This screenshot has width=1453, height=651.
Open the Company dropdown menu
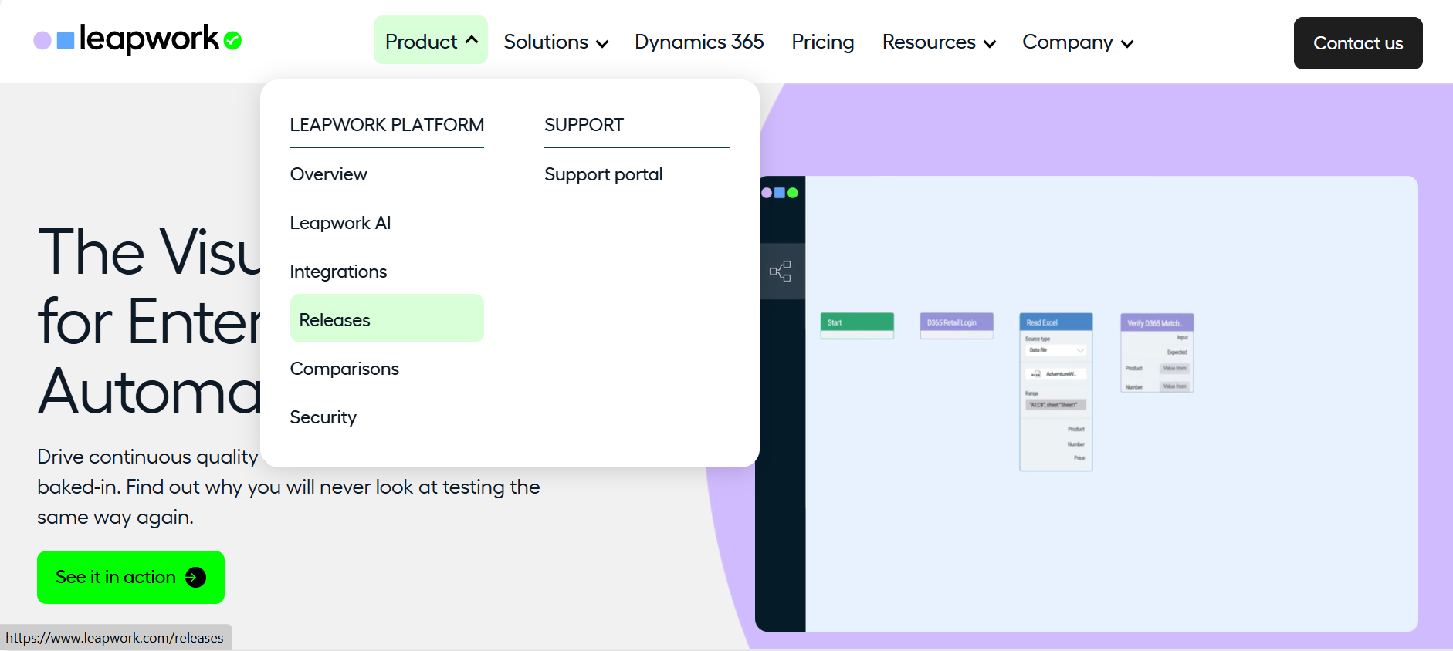click(1077, 42)
